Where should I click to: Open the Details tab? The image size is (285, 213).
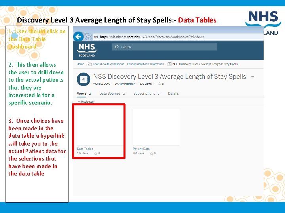coord(173,93)
